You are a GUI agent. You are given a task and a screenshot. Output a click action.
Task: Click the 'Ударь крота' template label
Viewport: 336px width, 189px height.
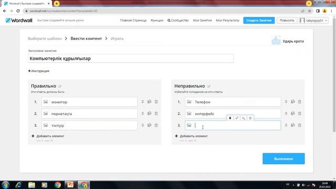pyautogui.click(x=293, y=41)
